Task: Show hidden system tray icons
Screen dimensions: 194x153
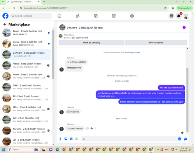Action: [x=158, y=150]
